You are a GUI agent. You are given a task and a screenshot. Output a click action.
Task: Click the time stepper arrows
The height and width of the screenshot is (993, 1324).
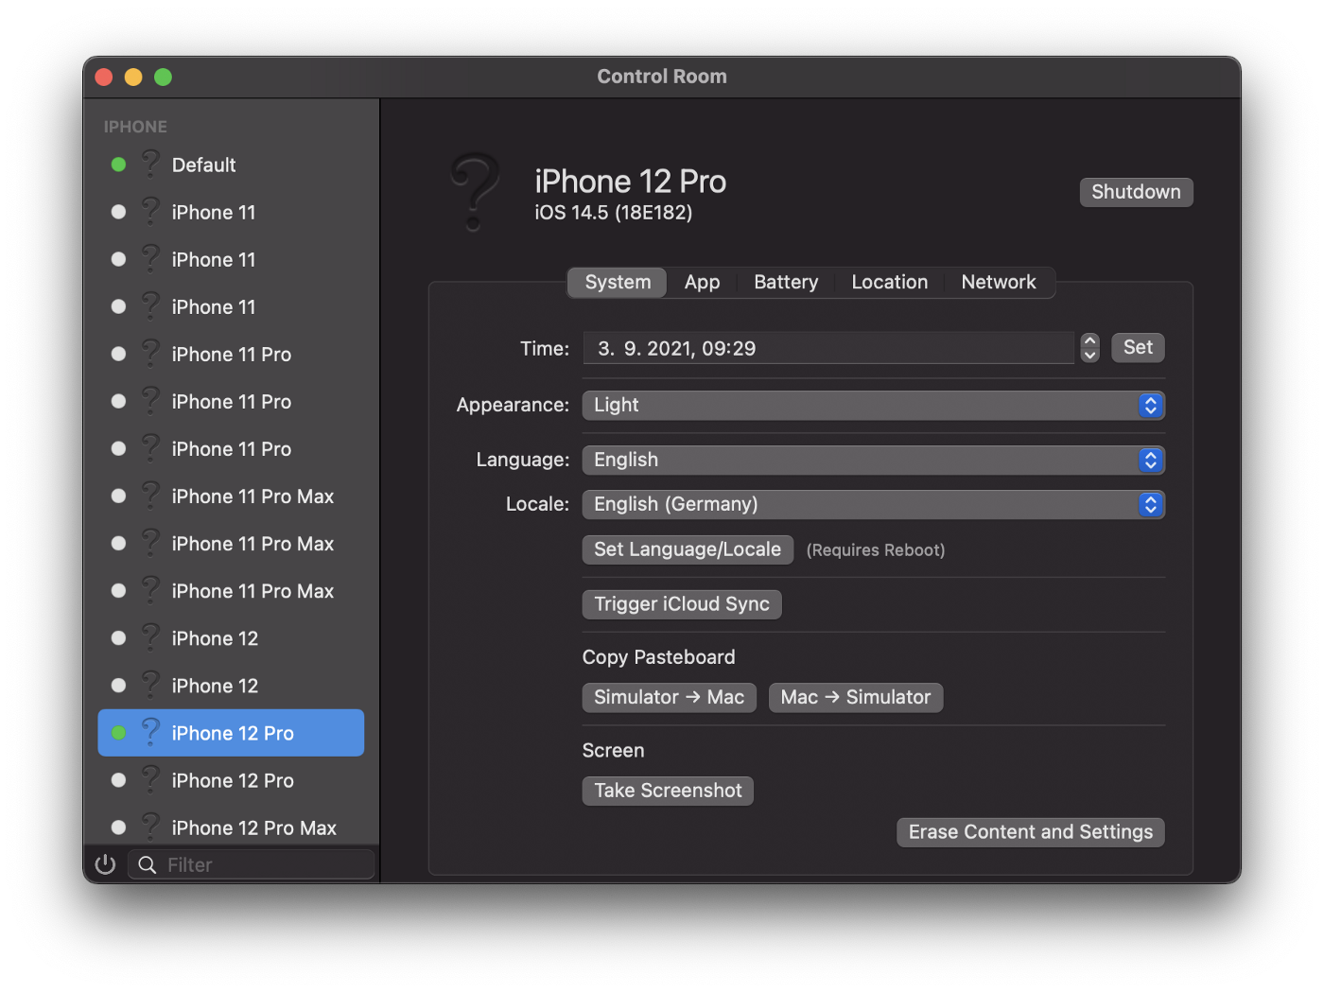[x=1089, y=348]
